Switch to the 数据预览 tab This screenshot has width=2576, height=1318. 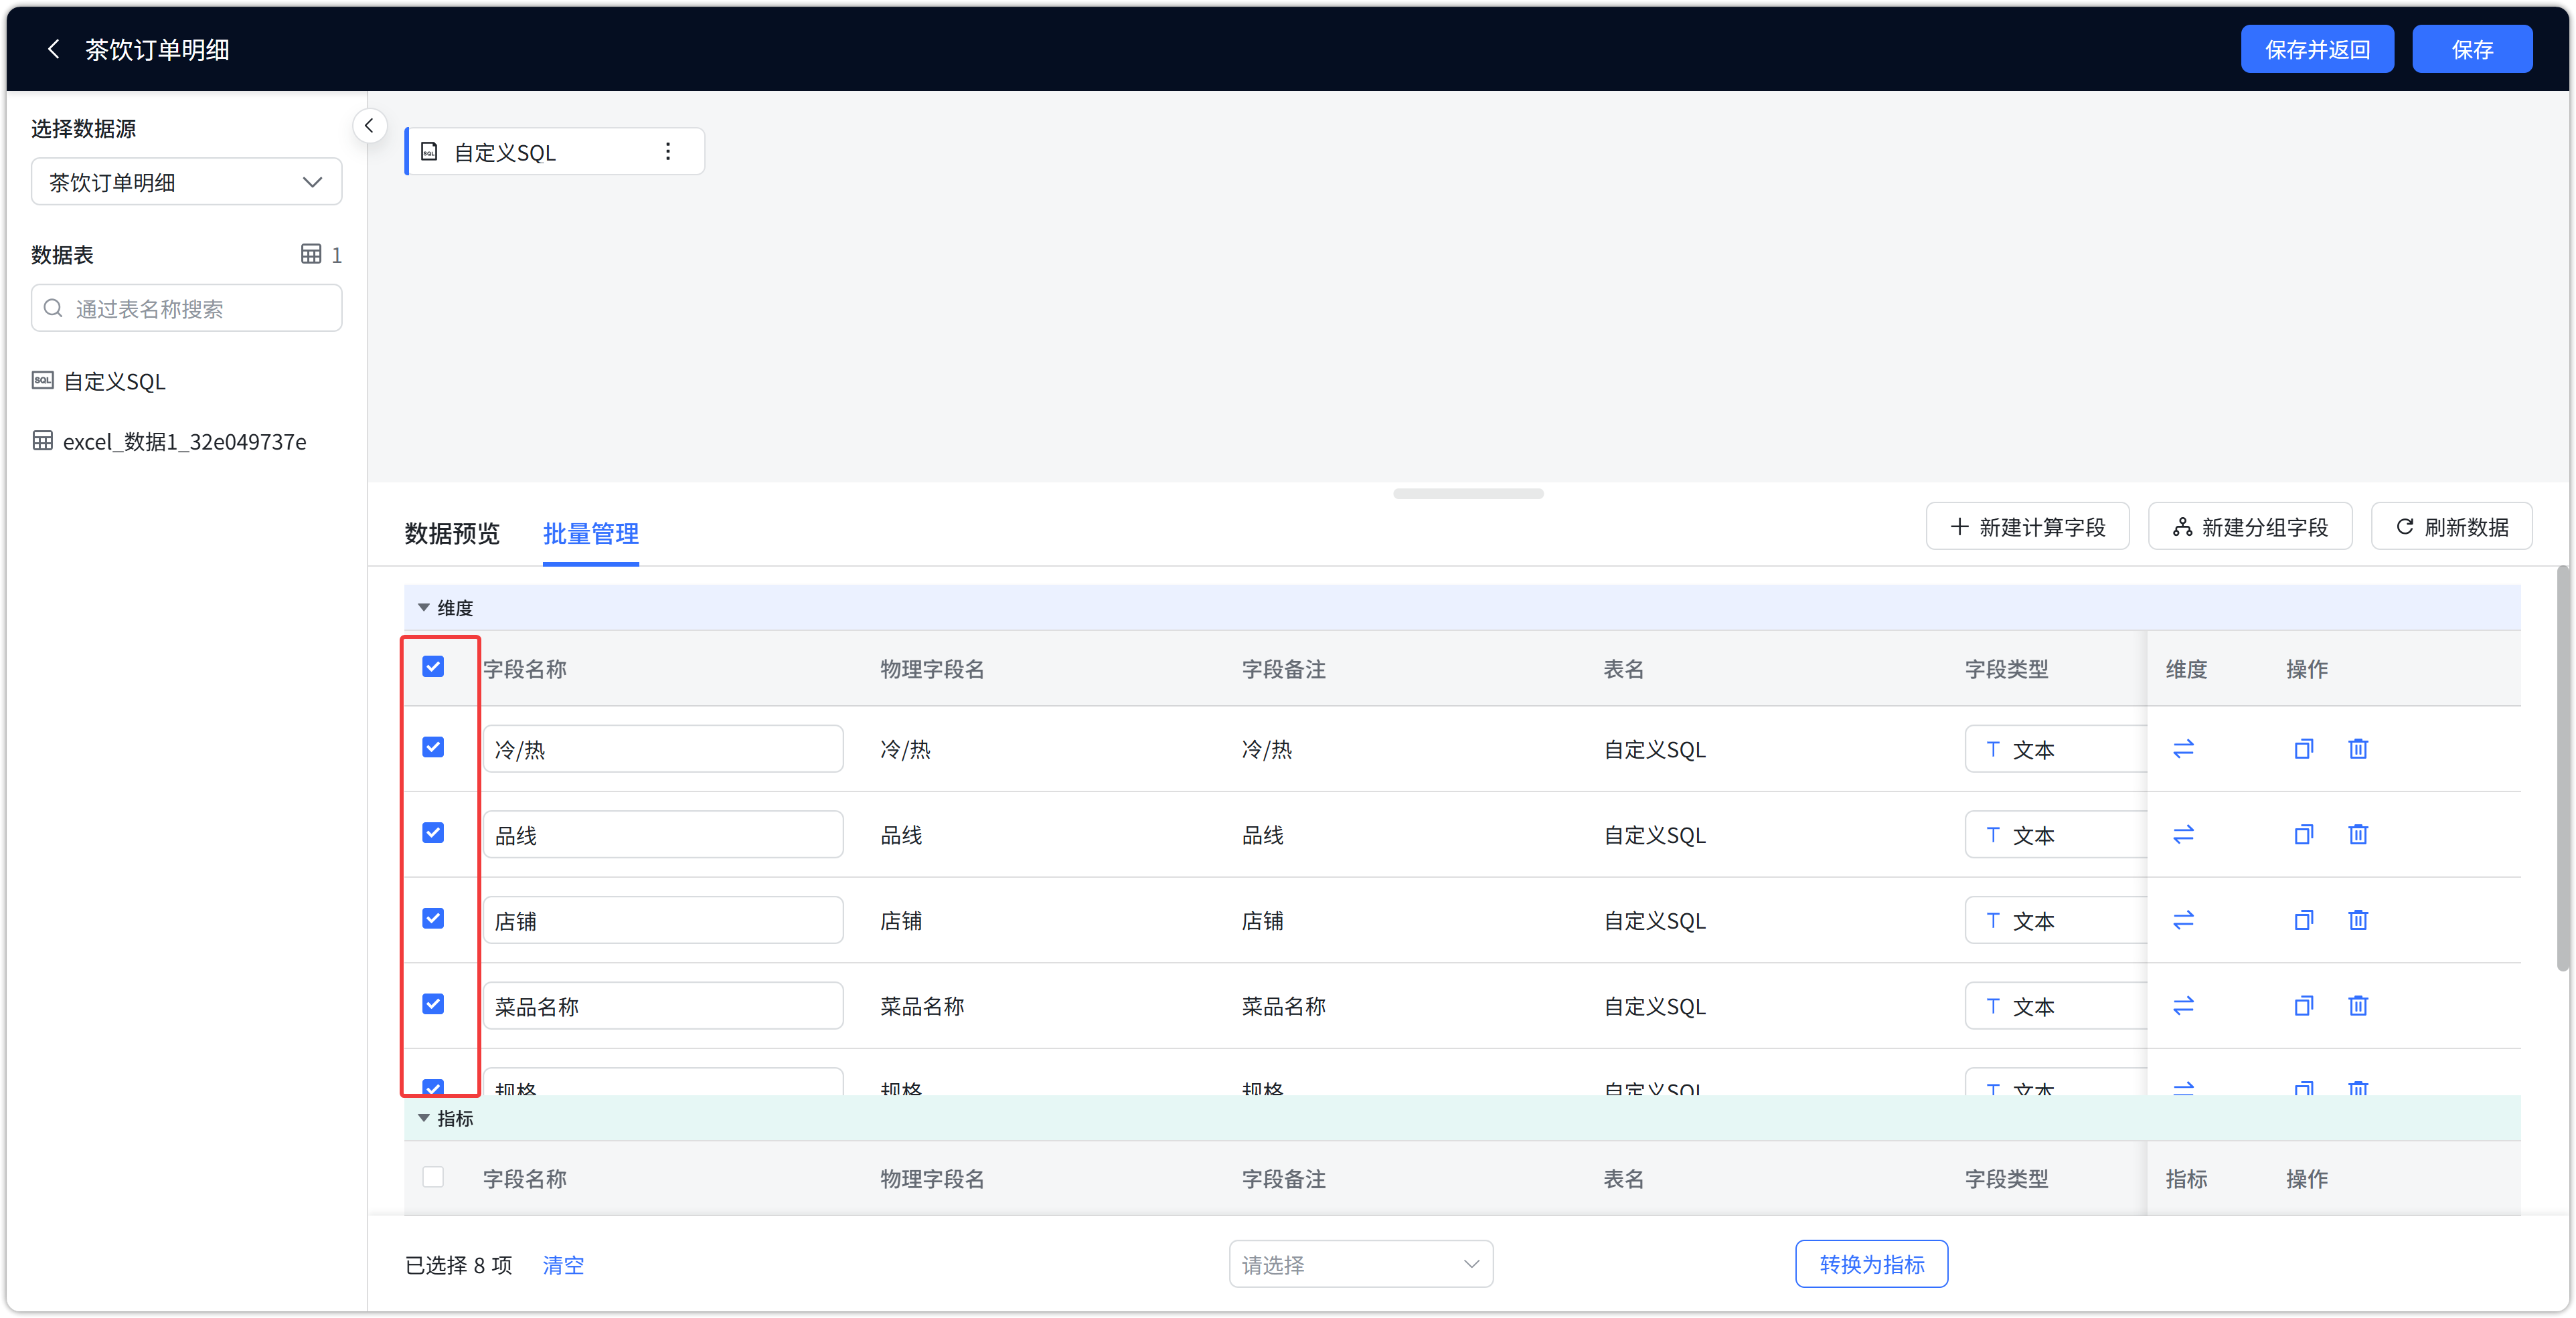pyautogui.click(x=452, y=534)
